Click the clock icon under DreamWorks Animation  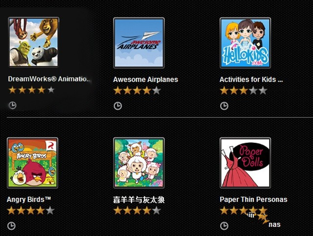[13, 106]
